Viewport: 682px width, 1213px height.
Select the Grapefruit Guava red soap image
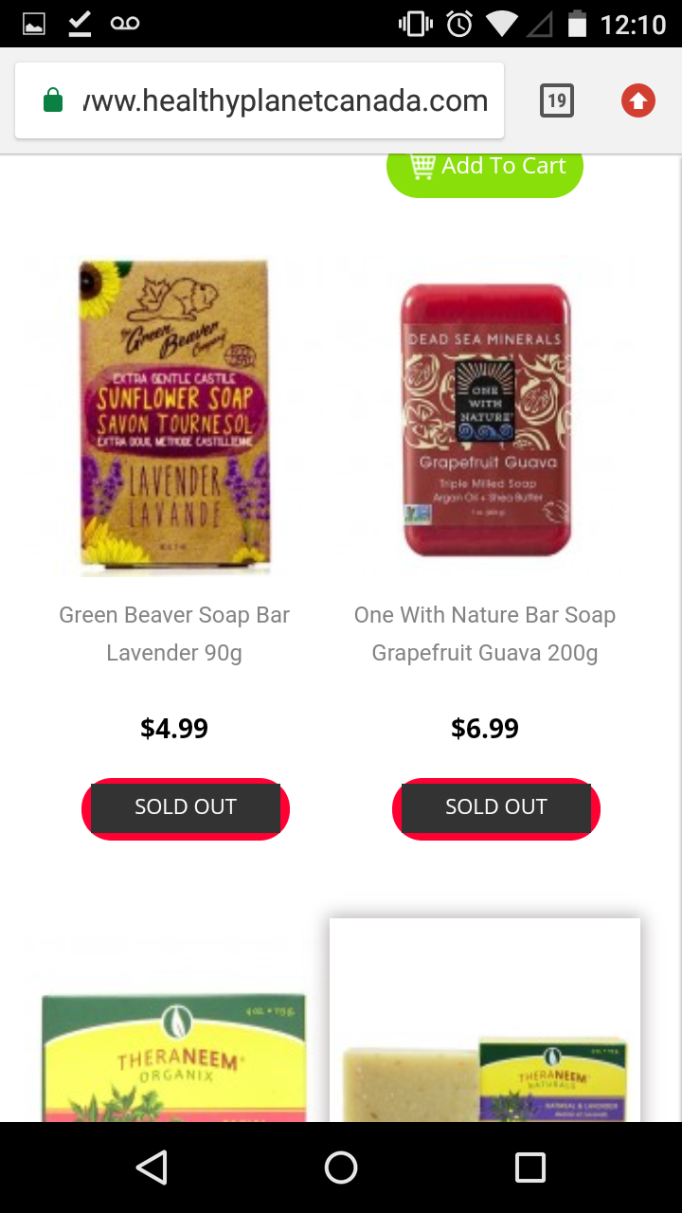click(486, 420)
